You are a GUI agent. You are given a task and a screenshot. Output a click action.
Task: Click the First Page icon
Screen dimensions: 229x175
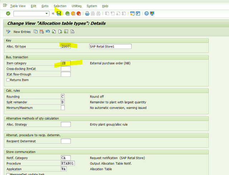coord(107,14)
